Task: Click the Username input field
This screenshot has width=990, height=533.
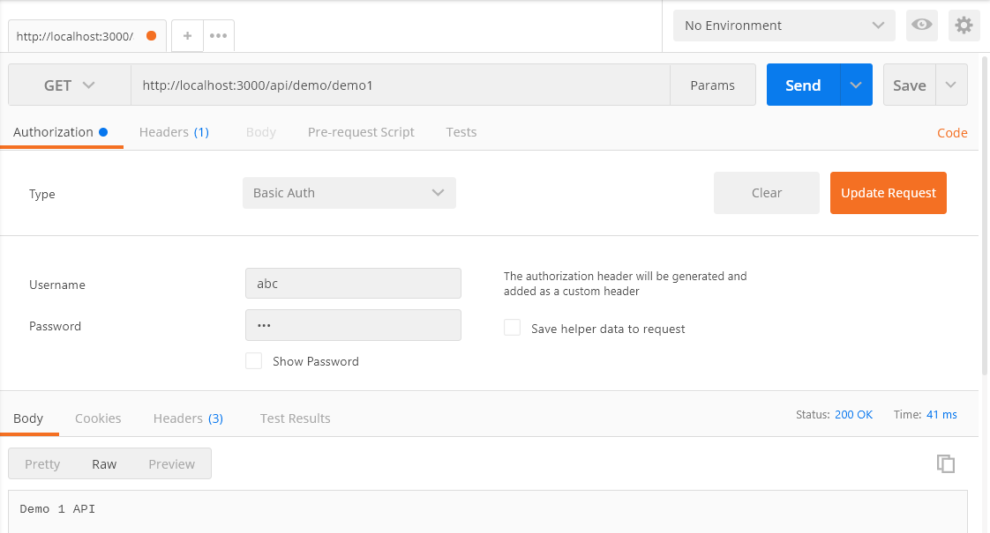Action: coord(353,284)
